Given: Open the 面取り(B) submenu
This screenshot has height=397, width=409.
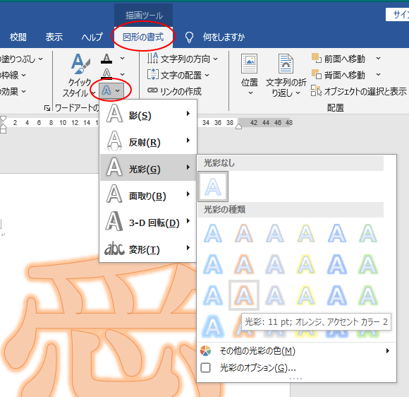Looking at the screenshot, I should [x=148, y=194].
